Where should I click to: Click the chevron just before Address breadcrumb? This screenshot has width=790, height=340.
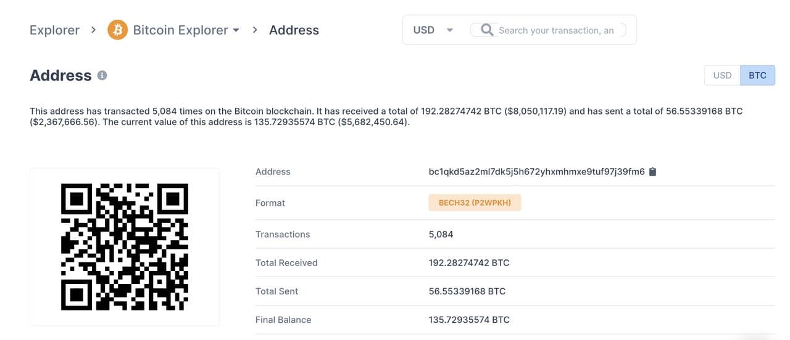[255, 30]
